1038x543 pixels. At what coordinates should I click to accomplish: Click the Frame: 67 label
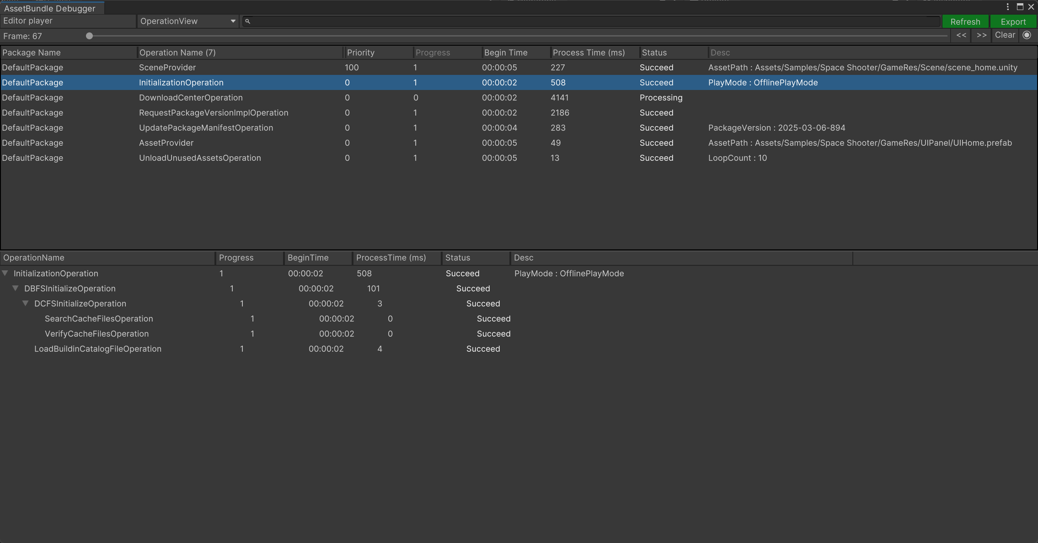point(22,36)
